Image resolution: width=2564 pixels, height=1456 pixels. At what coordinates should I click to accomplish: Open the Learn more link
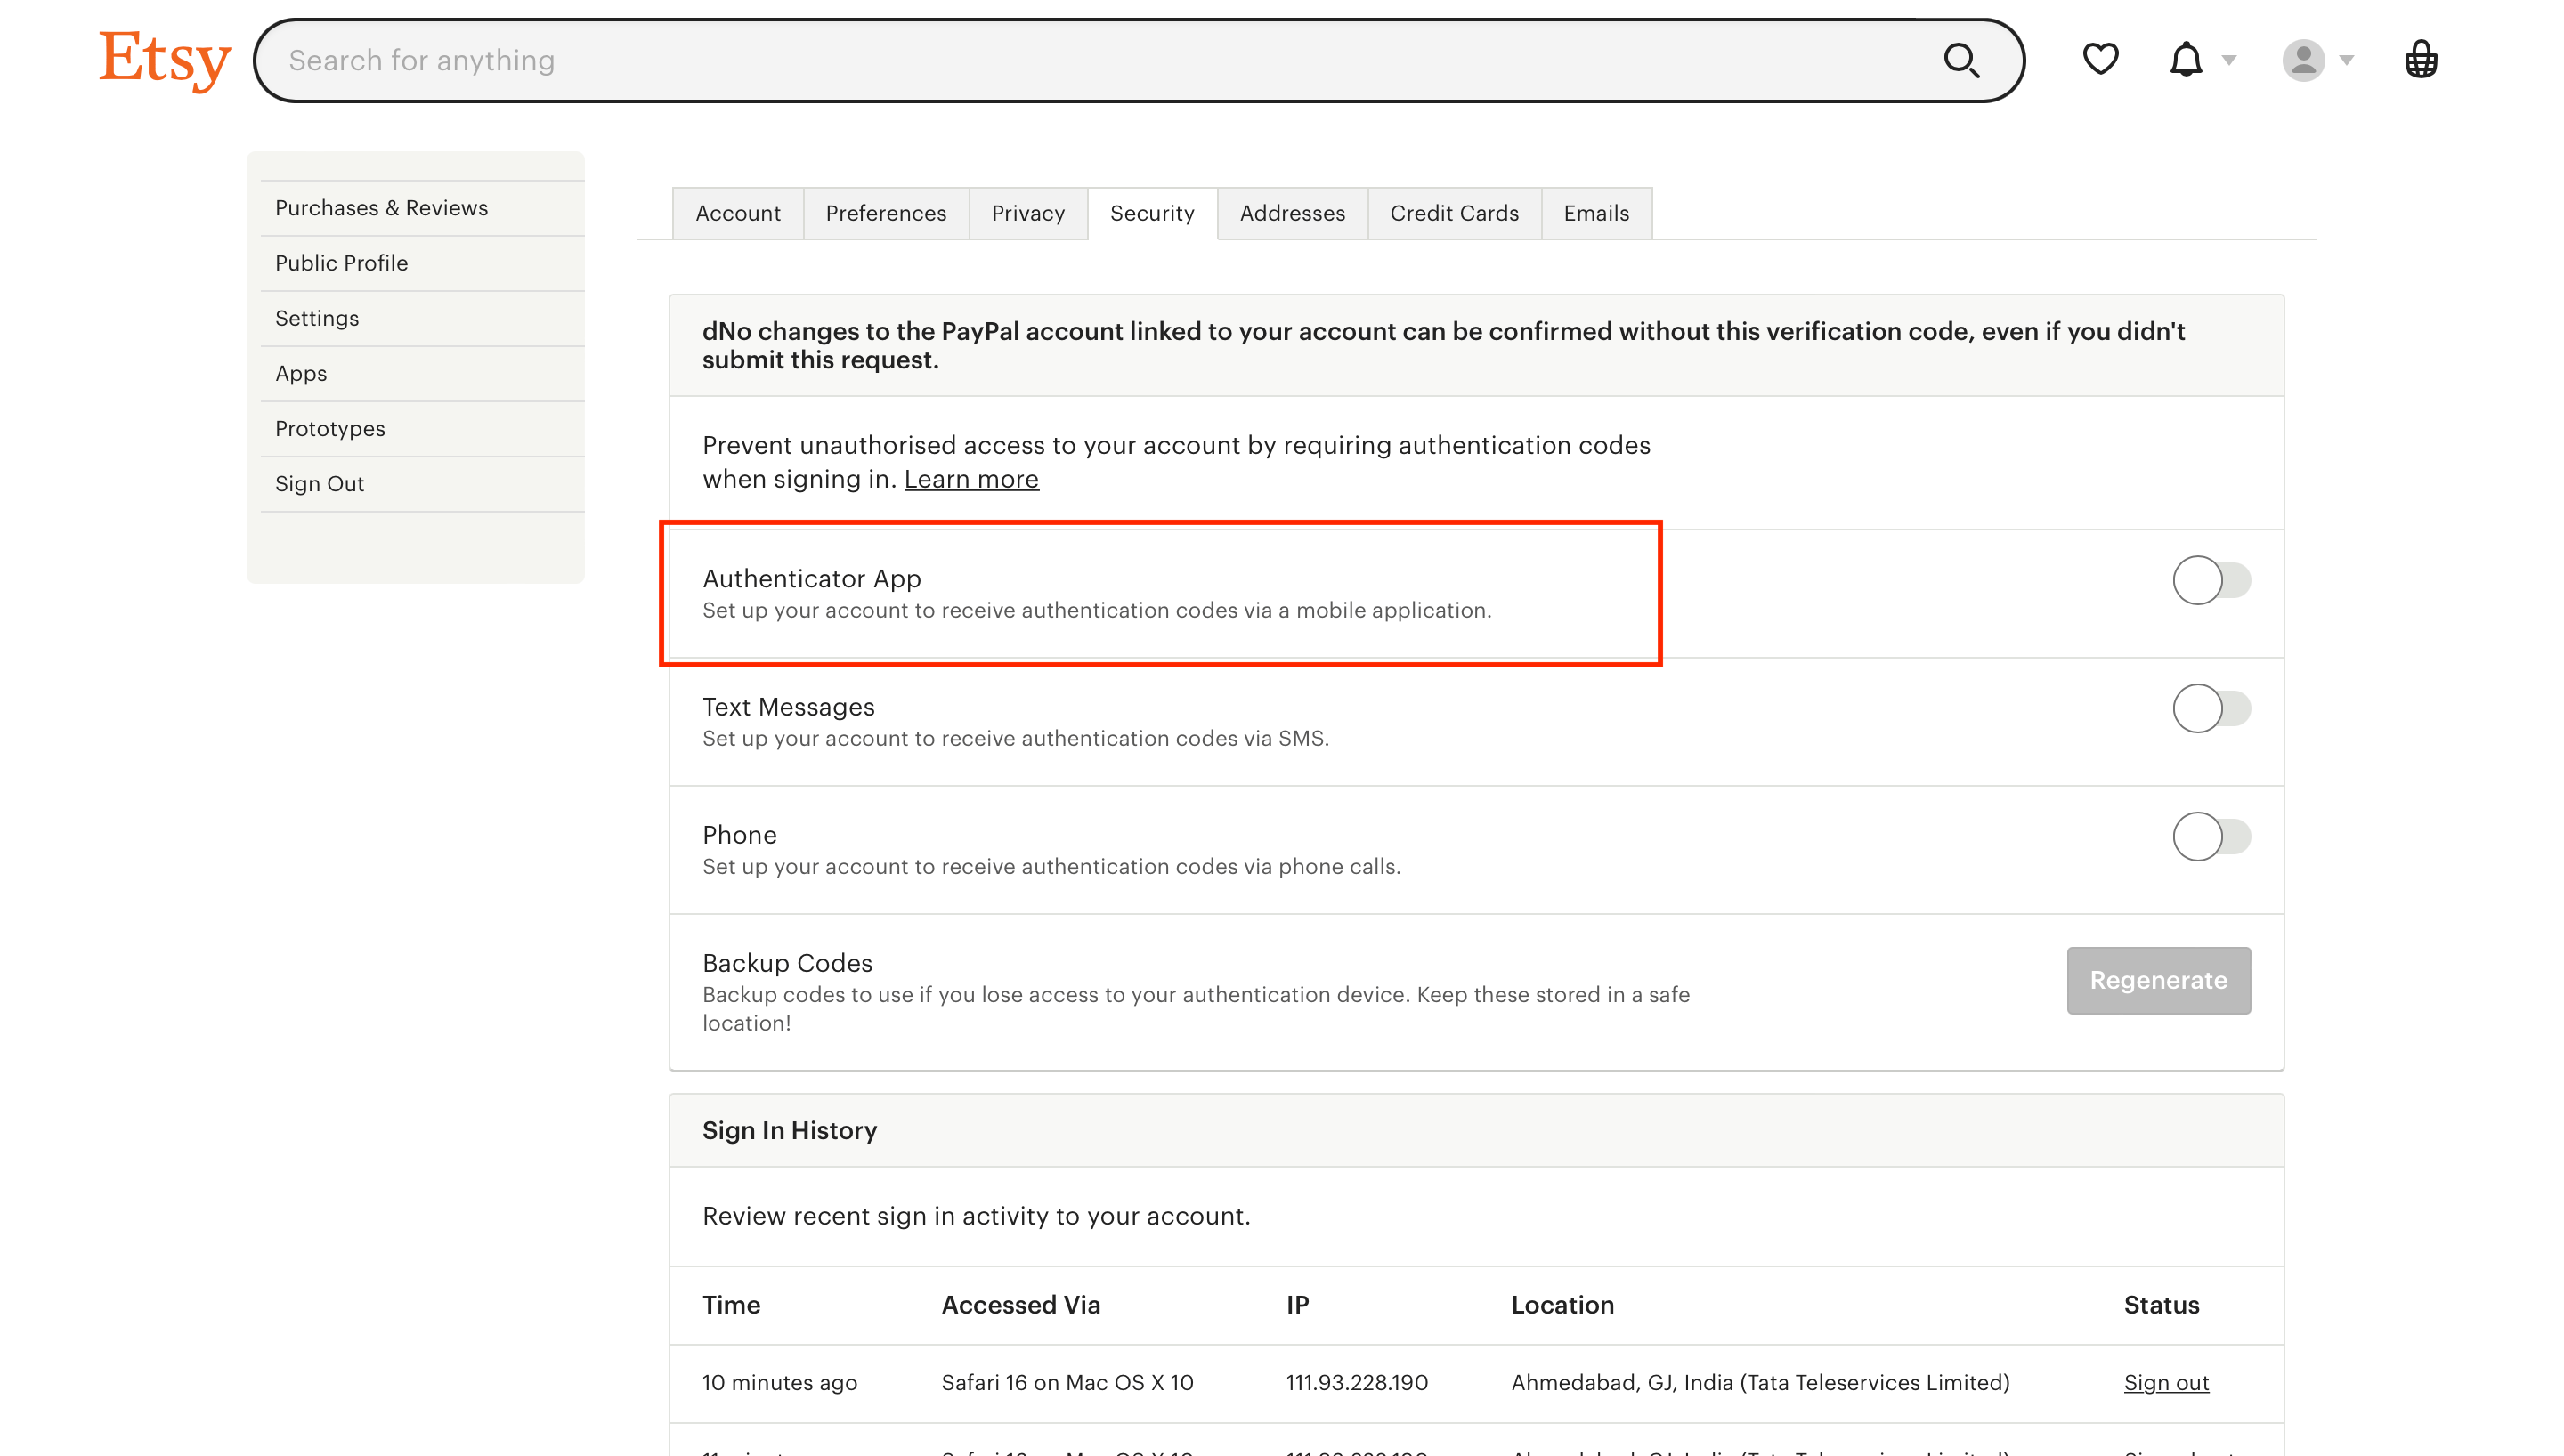pos(971,479)
